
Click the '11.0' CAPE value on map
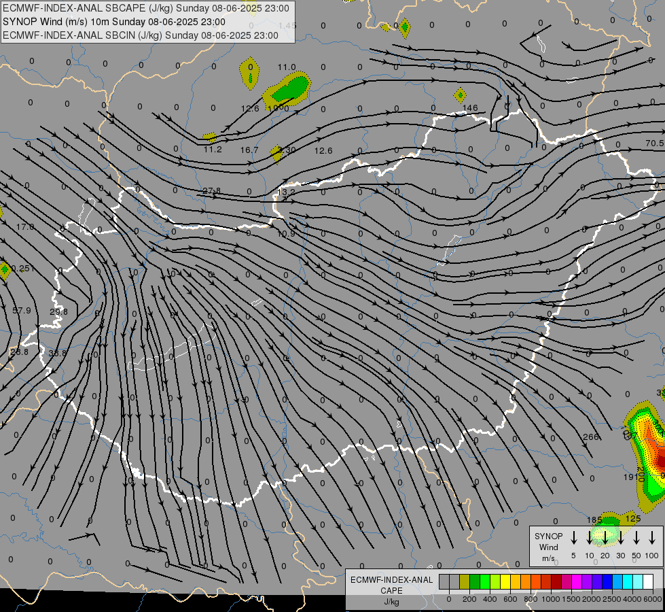(287, 67)
